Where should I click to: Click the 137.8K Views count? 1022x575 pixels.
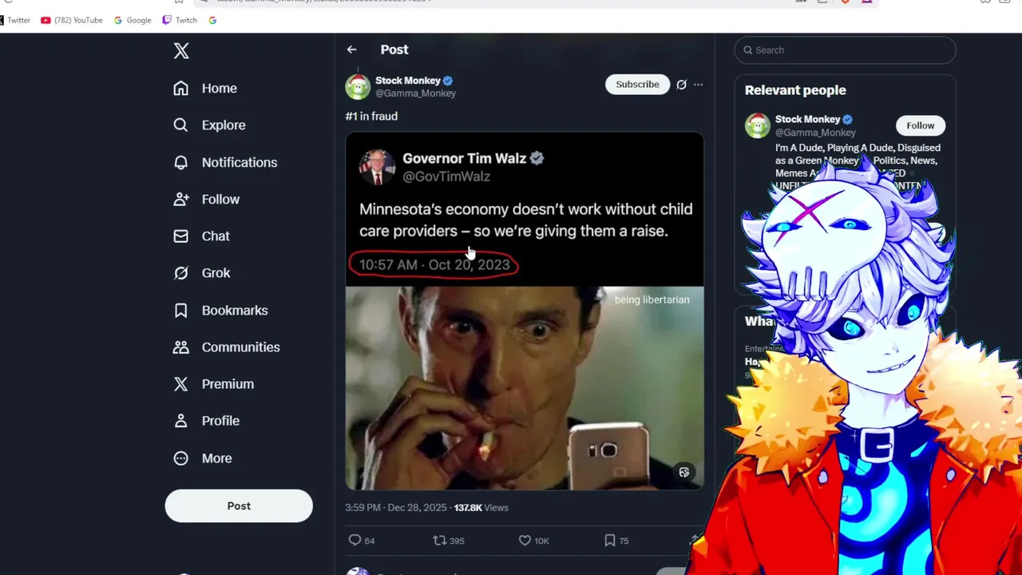click(x=481, y=508)
